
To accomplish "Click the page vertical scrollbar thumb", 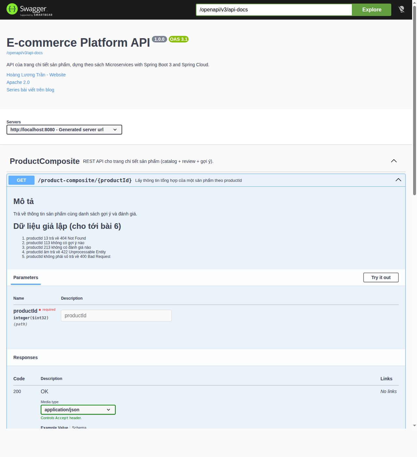I will tap(414, 101).
